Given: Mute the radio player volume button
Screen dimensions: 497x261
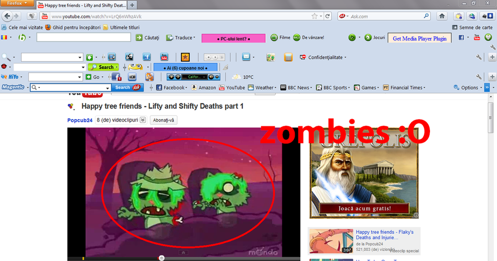Looking at the screenshot, I should pyautogui.click(x=212, y=77).
